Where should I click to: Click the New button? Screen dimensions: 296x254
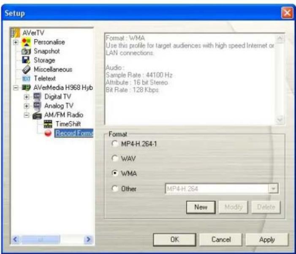pyautogui.click(x=201, y=207)
